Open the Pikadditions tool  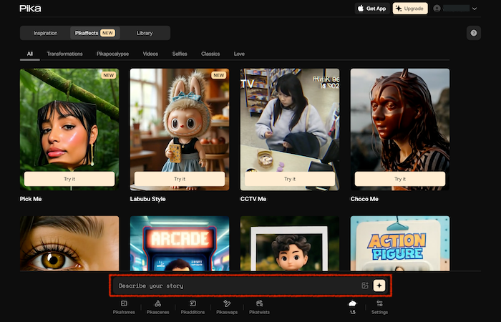[x=192, y=307]
